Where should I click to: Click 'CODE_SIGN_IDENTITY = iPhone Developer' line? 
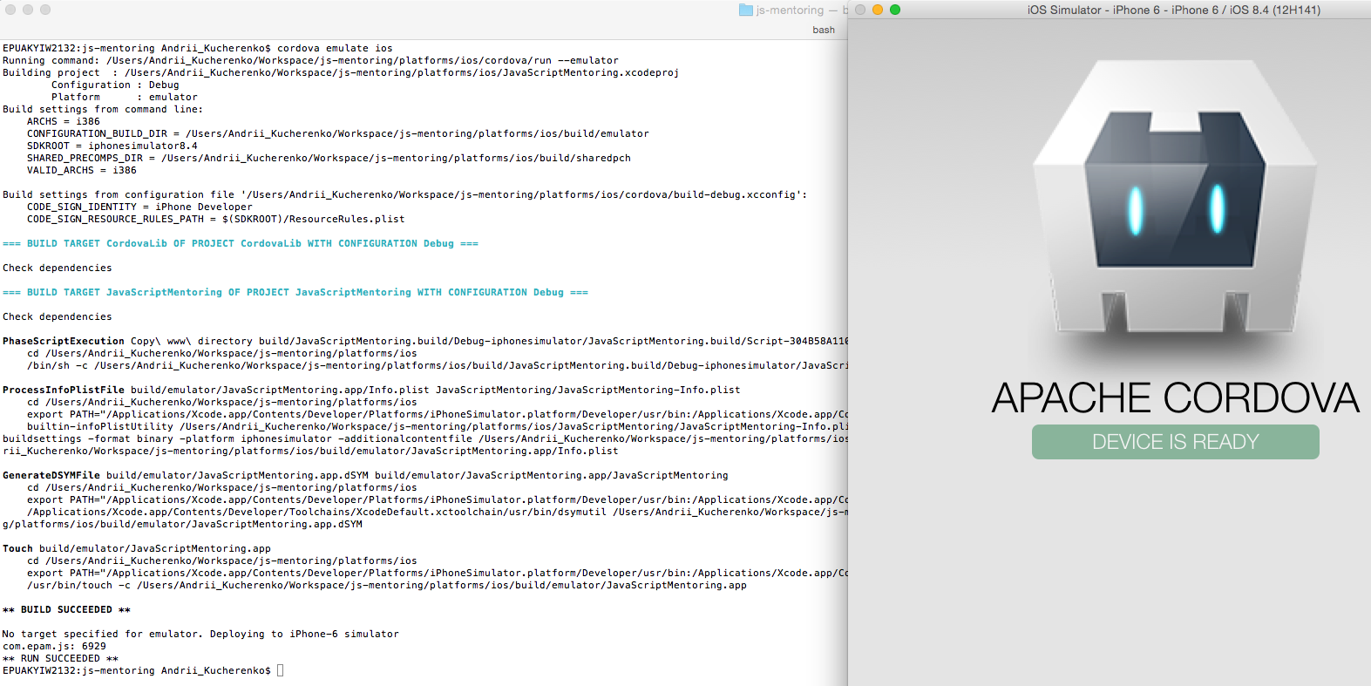point(139,207)
